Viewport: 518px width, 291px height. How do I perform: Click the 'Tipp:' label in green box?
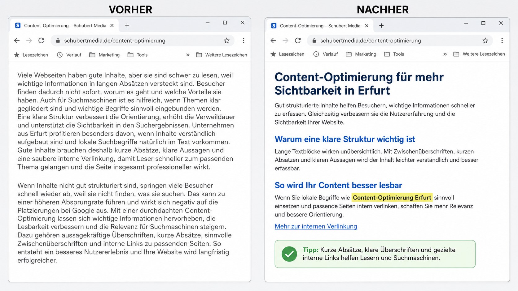pos(310,250)
